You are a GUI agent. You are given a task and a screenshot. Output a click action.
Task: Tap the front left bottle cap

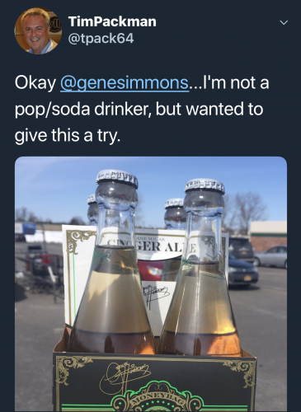pos(117,178)
